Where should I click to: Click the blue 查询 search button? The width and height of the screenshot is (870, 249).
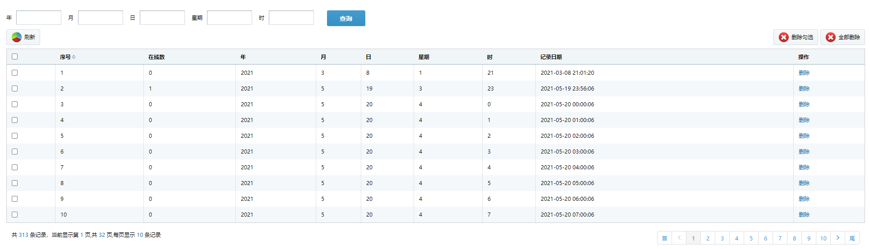coord(346,18)
